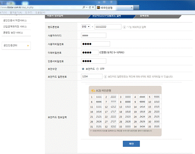The height and width of the screenshot is (154, 195).
Task: Click security card cell number 8 with 8888
Action: coord(128,102)
